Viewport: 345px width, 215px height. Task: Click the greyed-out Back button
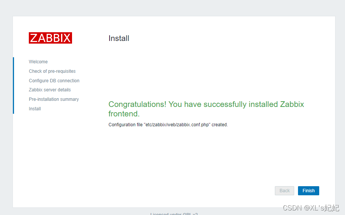284,191
